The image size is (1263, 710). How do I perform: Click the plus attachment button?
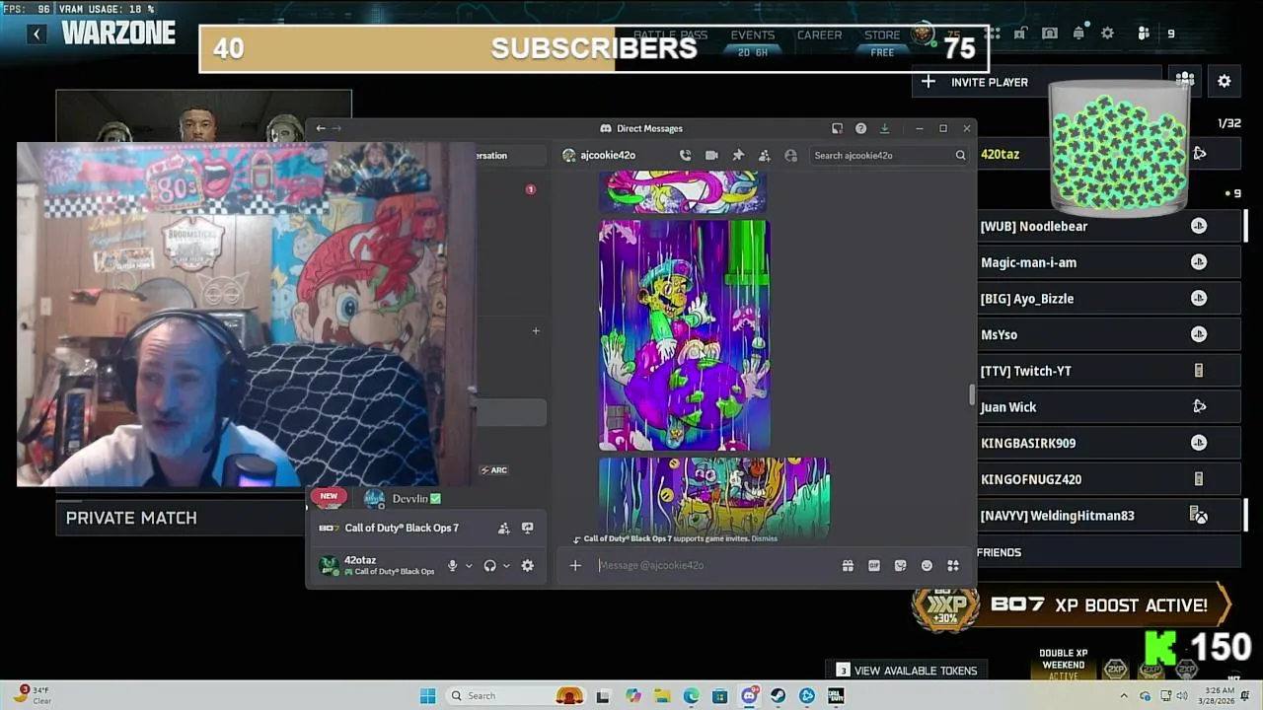click(x=575, y=565)
